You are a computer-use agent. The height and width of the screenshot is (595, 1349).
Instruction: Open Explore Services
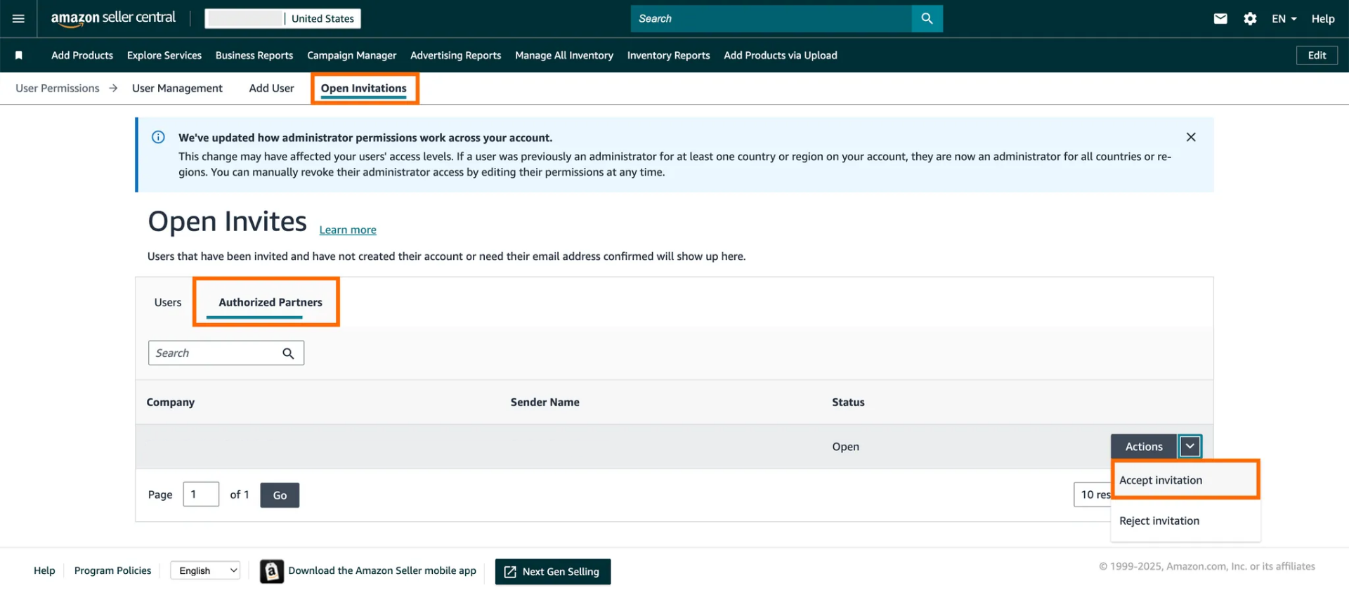point(164,55)
